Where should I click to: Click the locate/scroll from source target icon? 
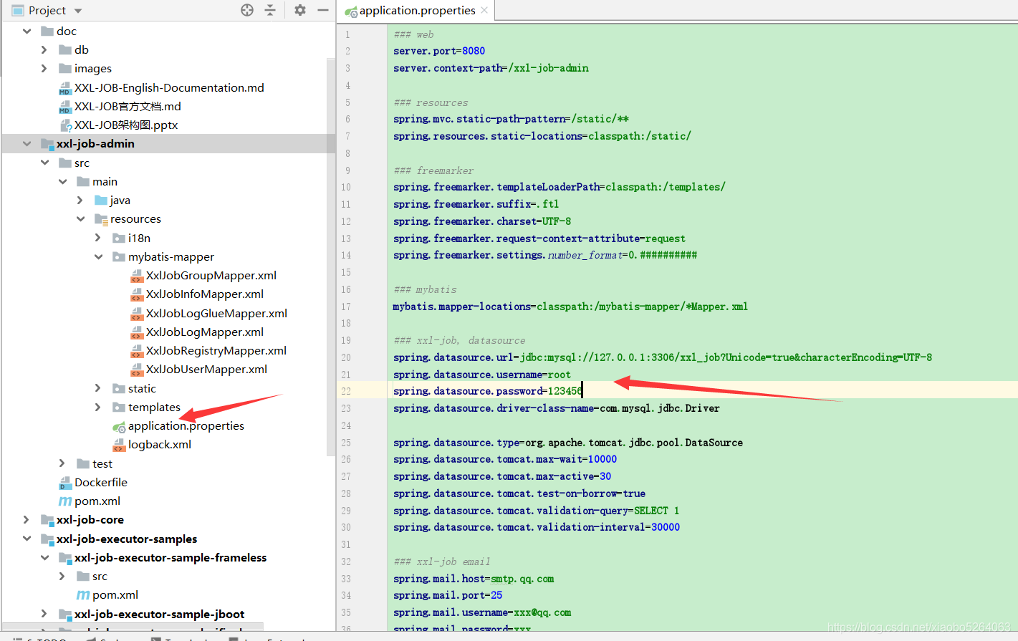(247, 10)
